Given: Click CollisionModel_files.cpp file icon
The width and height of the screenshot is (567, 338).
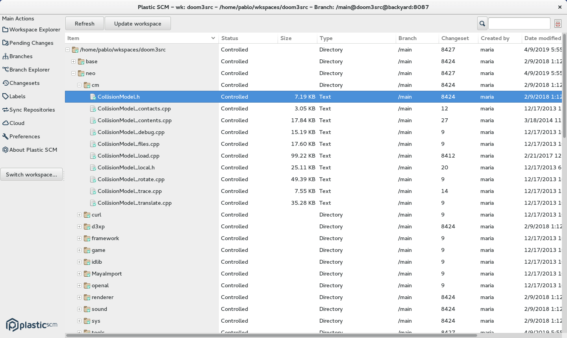Looking at the screenshot, I should tap(93, 144).
